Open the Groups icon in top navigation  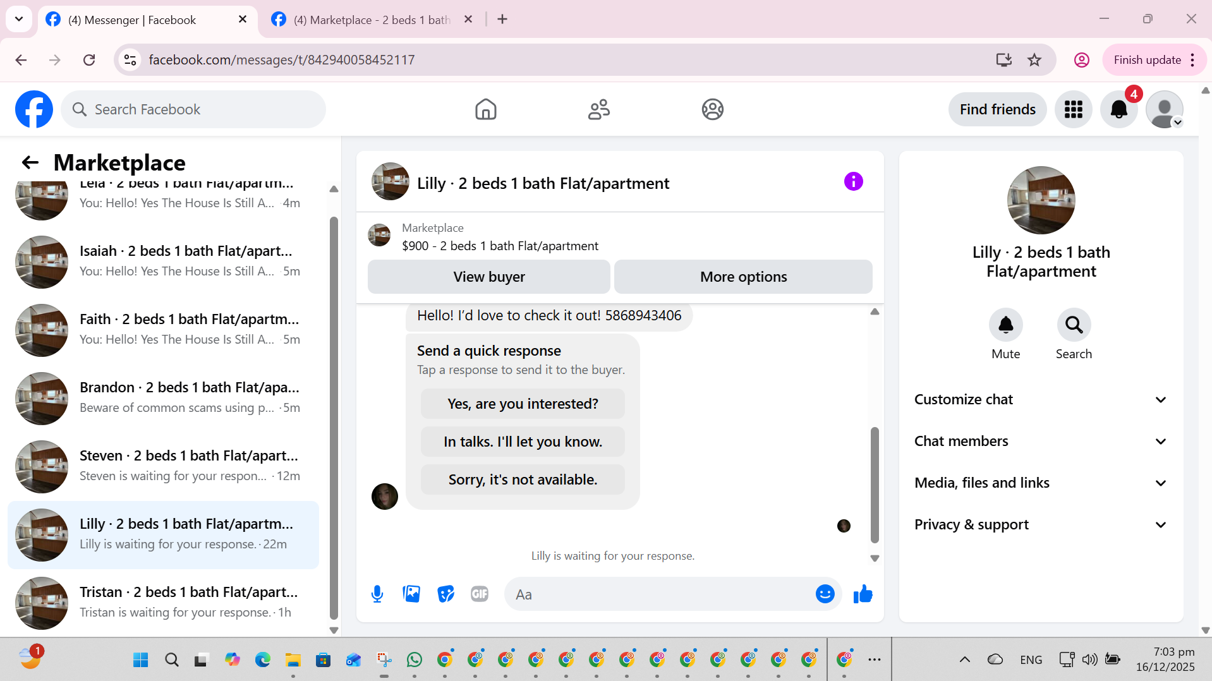712,109
